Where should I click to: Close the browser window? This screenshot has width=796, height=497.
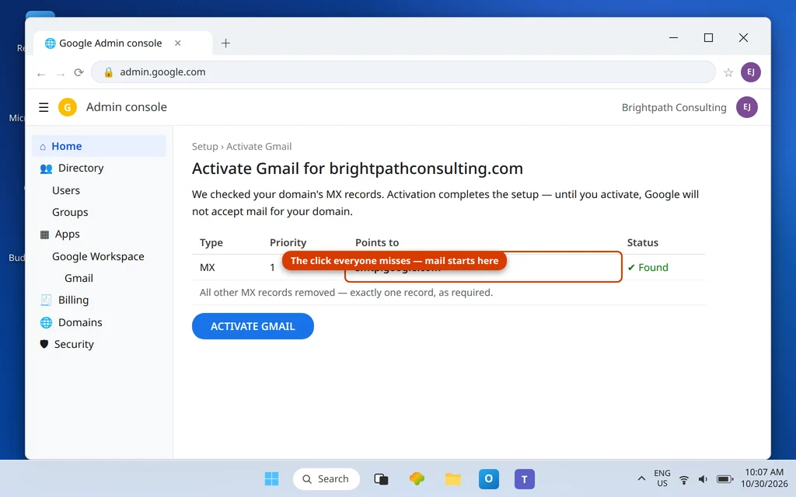tap(743, 37)
